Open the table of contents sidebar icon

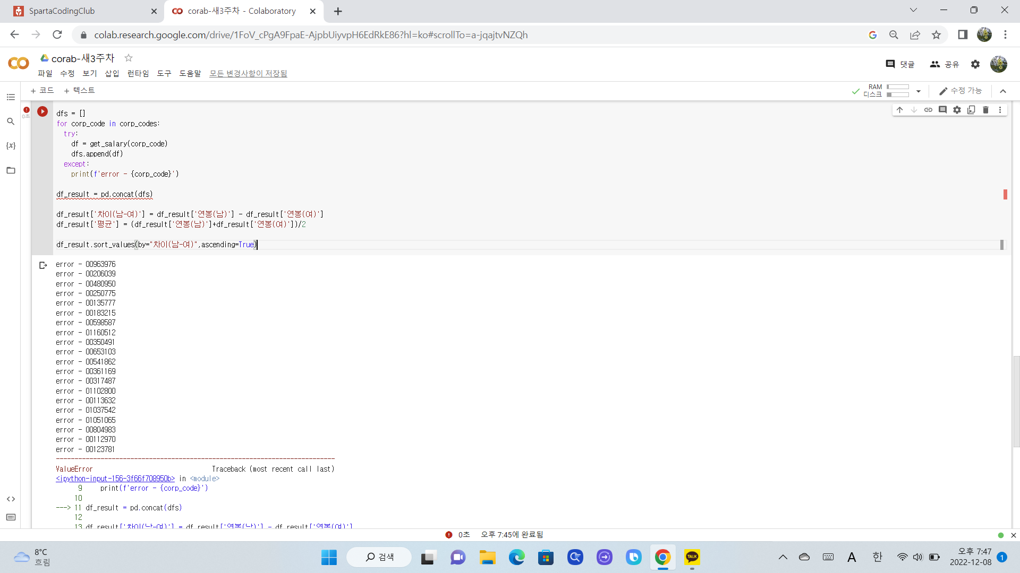(x=11, y=97)
